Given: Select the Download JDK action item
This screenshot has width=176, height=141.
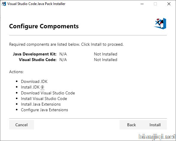Looking at the screenshot, I should (34, 81).
